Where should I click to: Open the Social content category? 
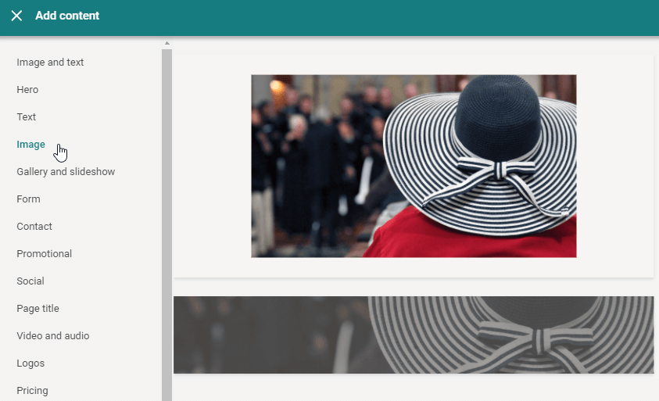tap(30, 281)
